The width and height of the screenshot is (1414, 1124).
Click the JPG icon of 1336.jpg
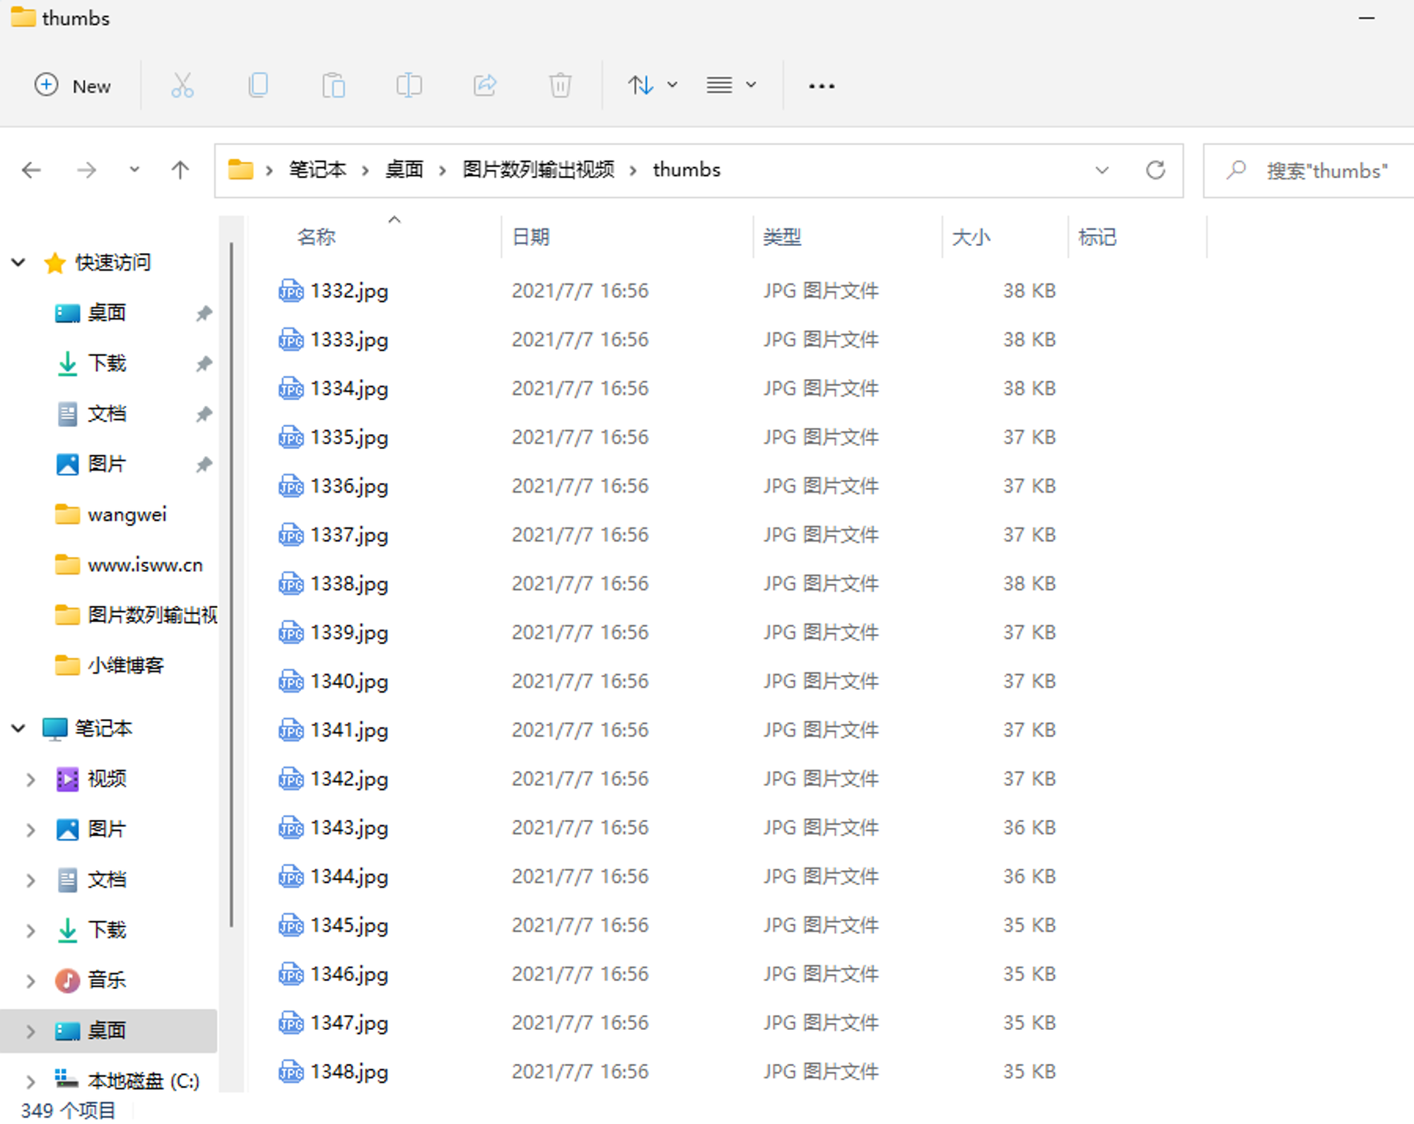pyautogui.click(x=291, y=486)
